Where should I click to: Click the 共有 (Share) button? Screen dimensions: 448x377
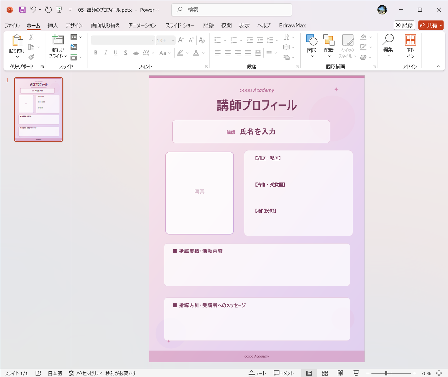(431, 25)
